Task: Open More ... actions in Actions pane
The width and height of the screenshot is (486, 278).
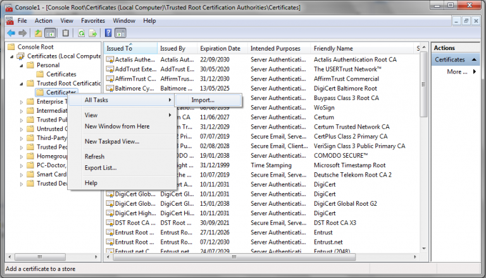Action: pyautogui.click(x=457, y=72)
